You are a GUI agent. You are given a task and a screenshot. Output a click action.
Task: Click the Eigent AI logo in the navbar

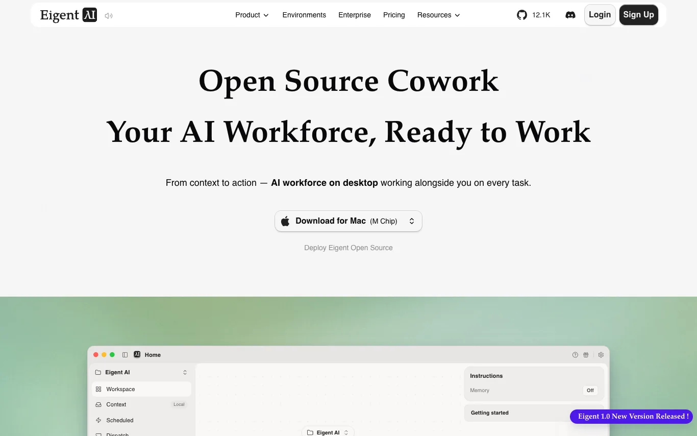[68, 15]
